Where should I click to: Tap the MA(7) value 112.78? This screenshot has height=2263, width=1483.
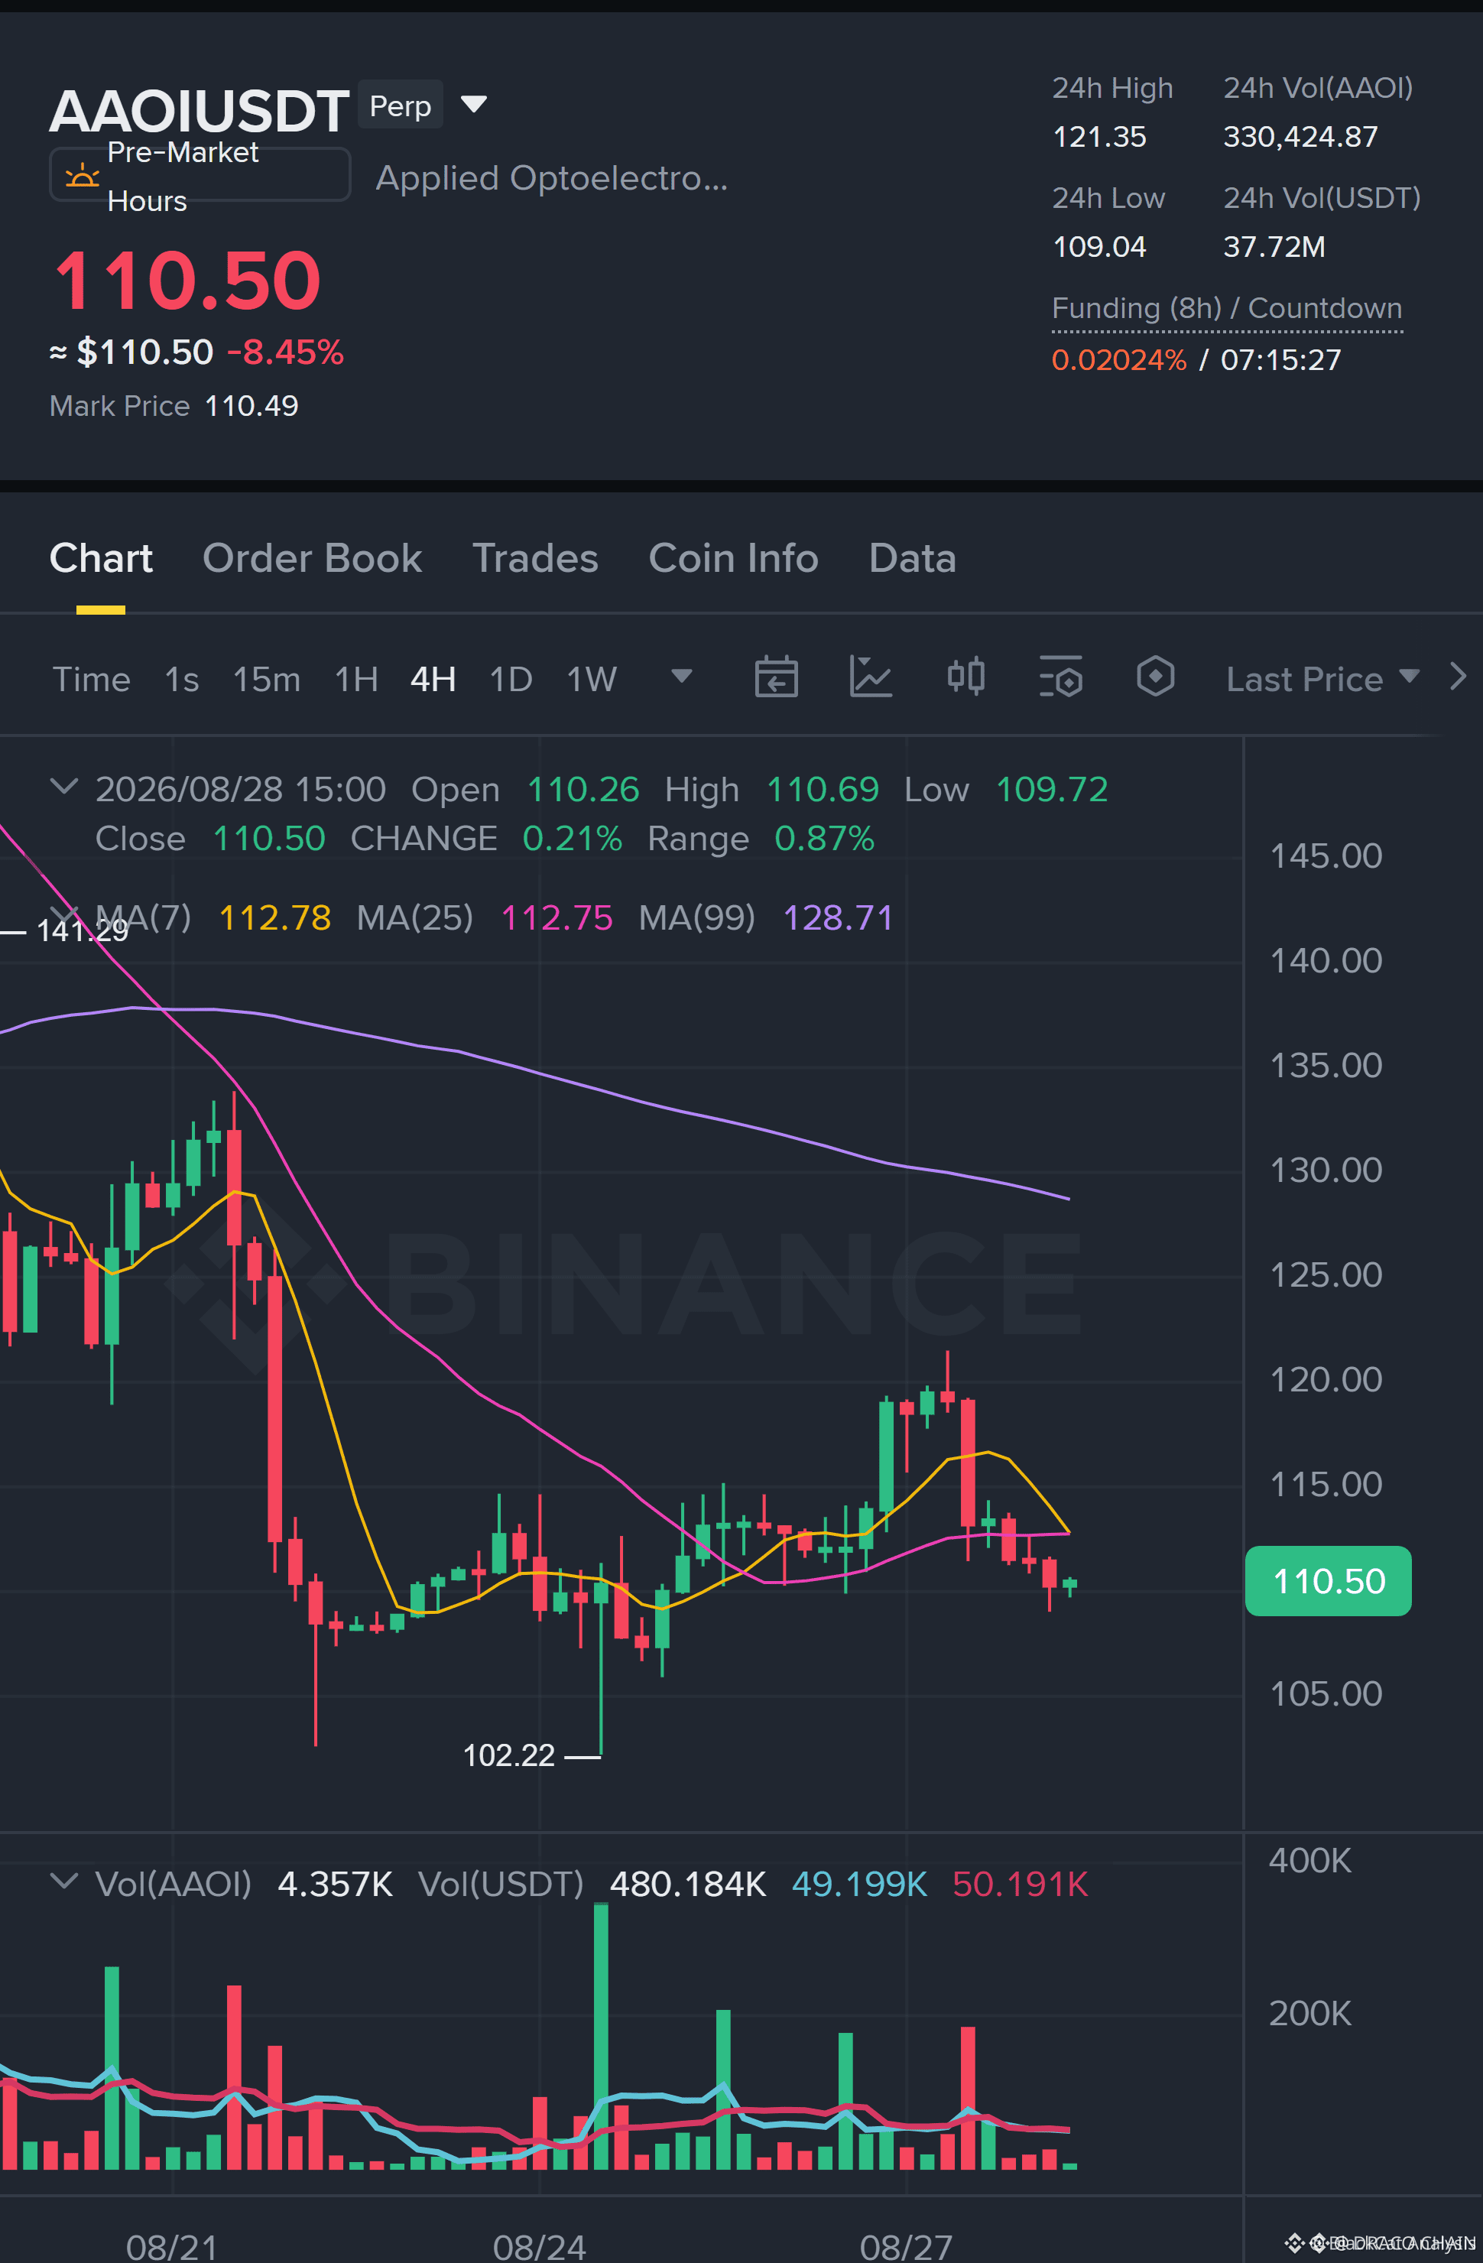coord(274,917)
